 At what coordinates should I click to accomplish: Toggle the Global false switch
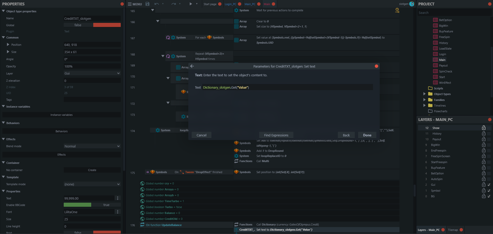tap(92, 25)
